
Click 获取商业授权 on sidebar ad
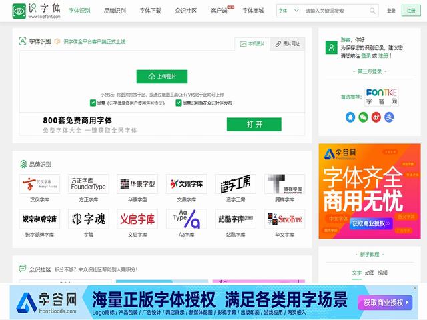pyautogui.click(x=371, y=223)
